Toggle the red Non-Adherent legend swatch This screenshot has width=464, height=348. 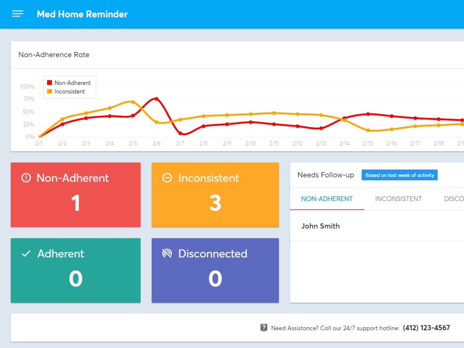49,83
